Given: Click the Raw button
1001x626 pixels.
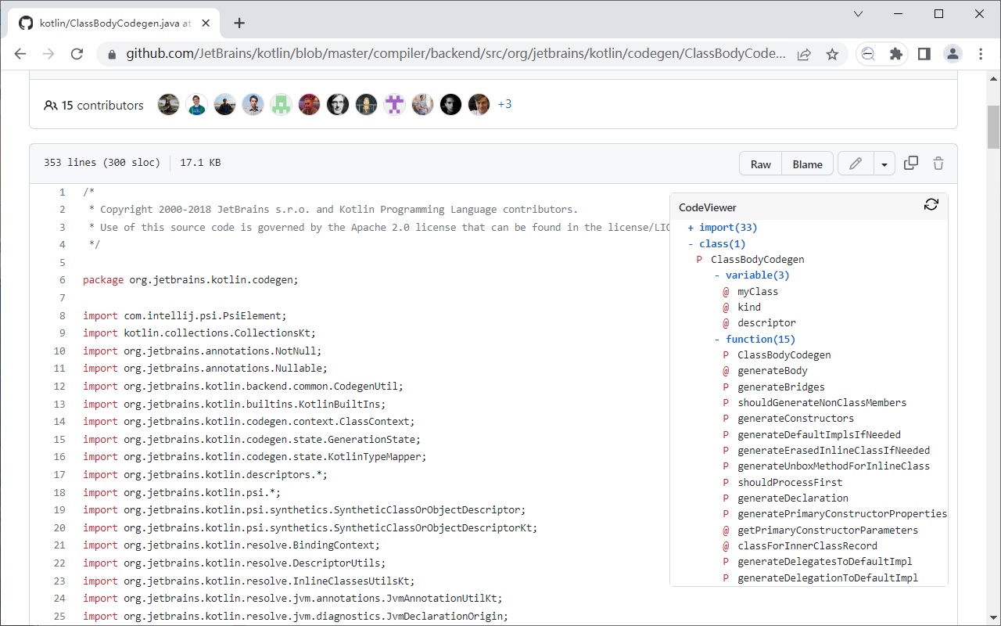Looking at the screenshot, I should (x=759, y=164).
